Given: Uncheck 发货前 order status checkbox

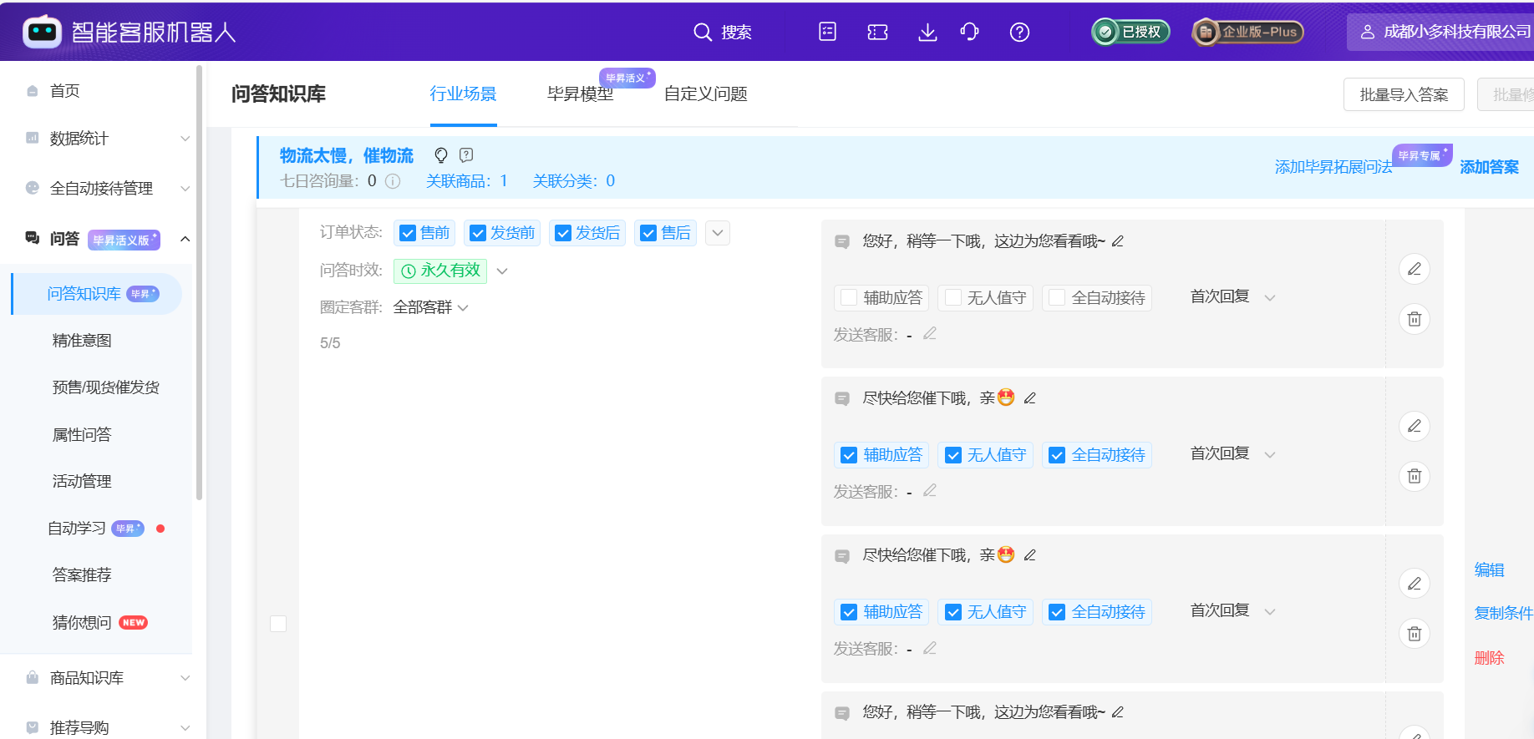Looking at the screenshot, I should (x=478, y=233).
